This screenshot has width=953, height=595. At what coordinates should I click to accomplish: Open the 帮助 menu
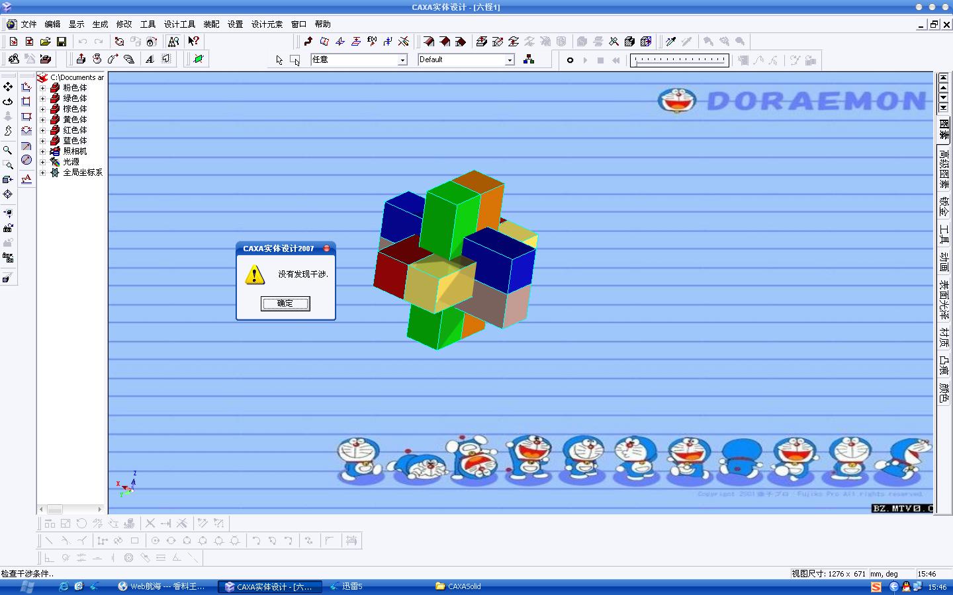point(322,24)
